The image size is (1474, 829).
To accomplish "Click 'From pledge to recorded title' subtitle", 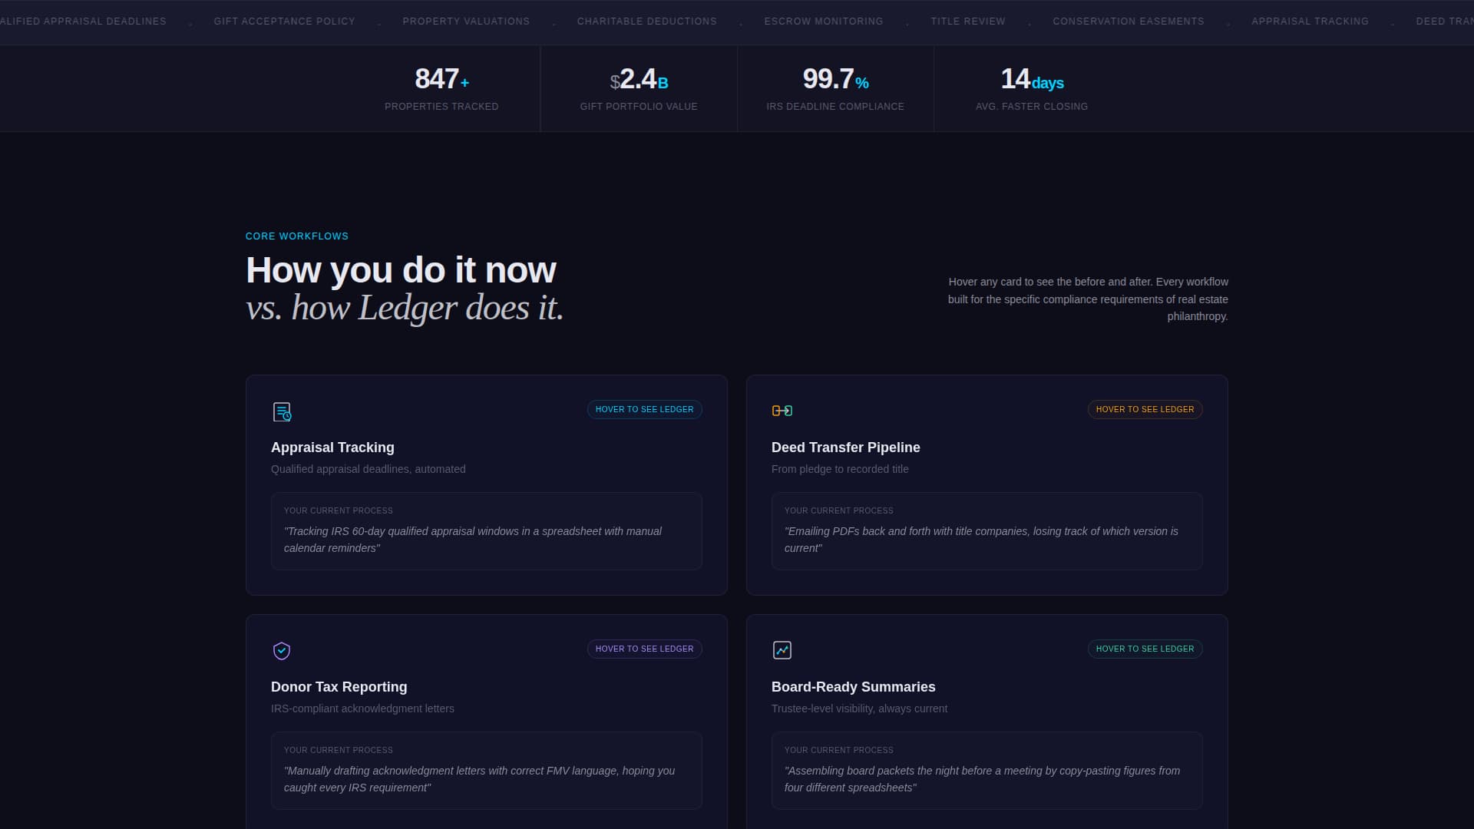I will [x=840, y=469].
